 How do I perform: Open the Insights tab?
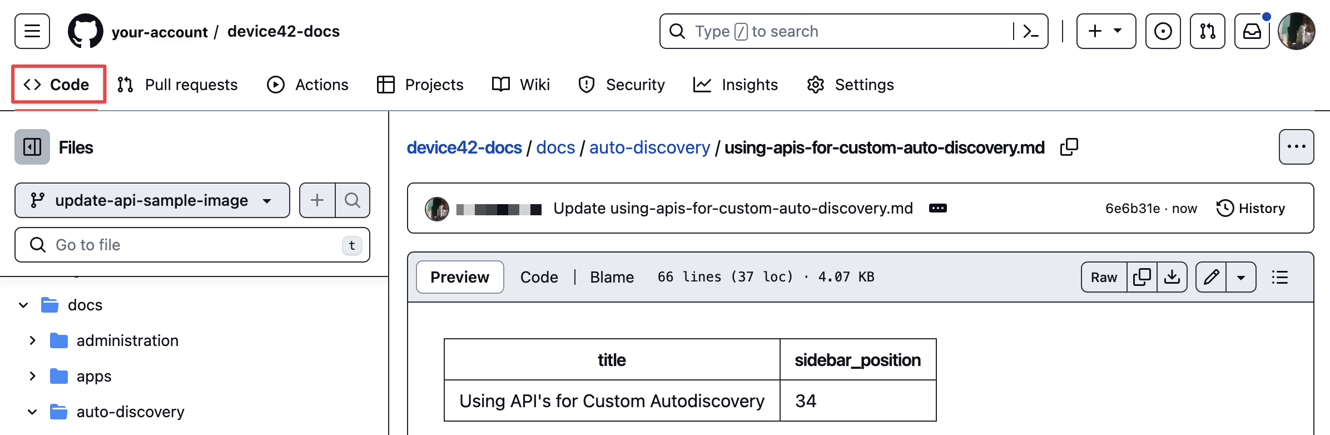point(736,85)
